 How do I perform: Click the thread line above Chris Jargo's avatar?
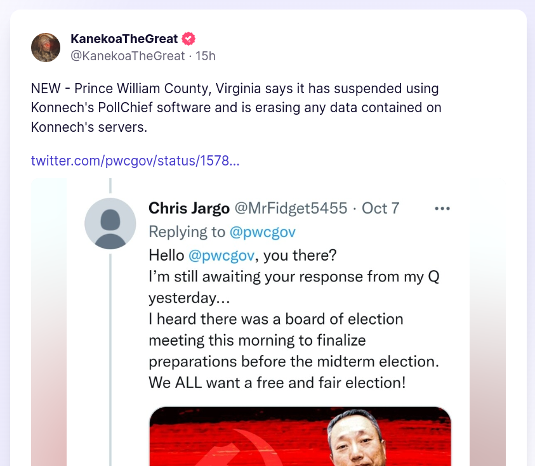click(x=110, y=186)
